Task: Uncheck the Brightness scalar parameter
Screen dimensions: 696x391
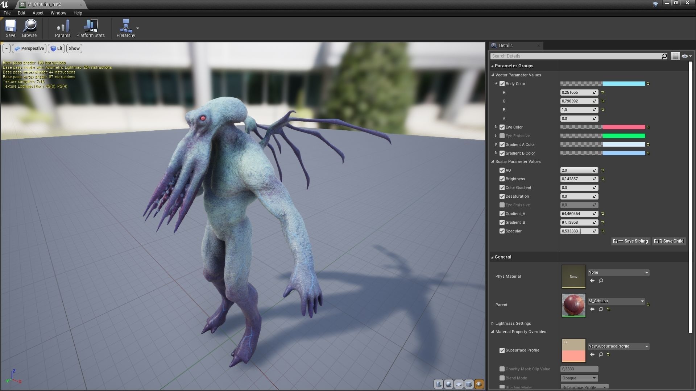Action: point(502,179)
